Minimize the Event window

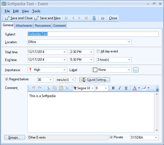(x=148, y=4)
